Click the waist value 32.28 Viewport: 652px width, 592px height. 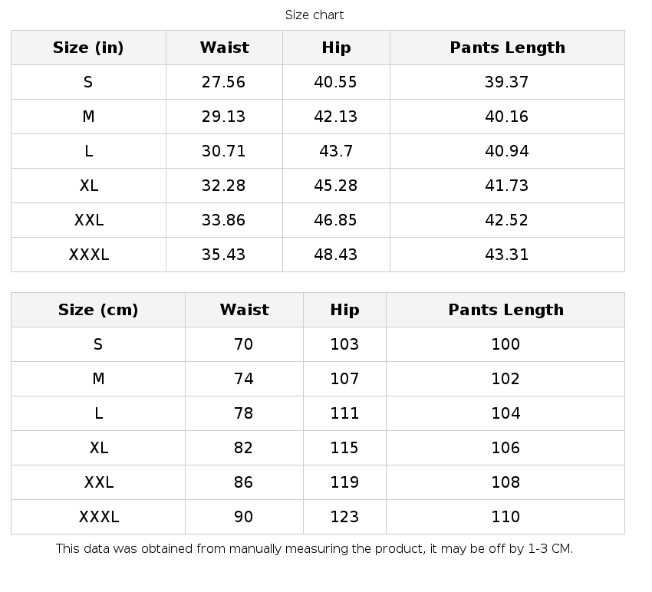point(224,186)
